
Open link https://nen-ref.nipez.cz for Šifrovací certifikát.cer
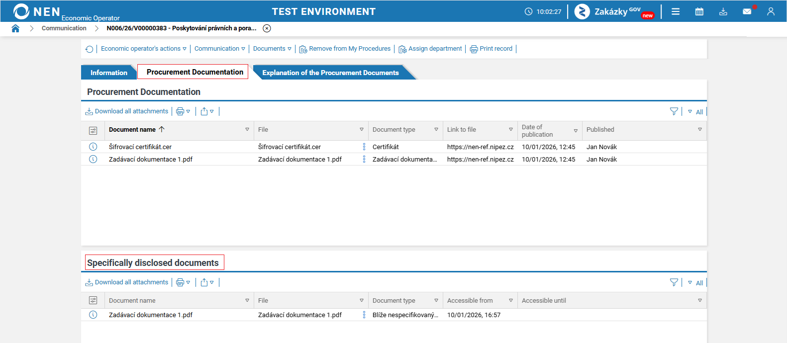point(481,147)
